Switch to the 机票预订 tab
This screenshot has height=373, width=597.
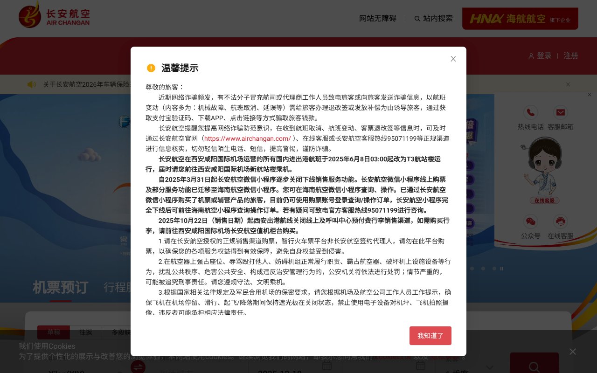(61, 288)
